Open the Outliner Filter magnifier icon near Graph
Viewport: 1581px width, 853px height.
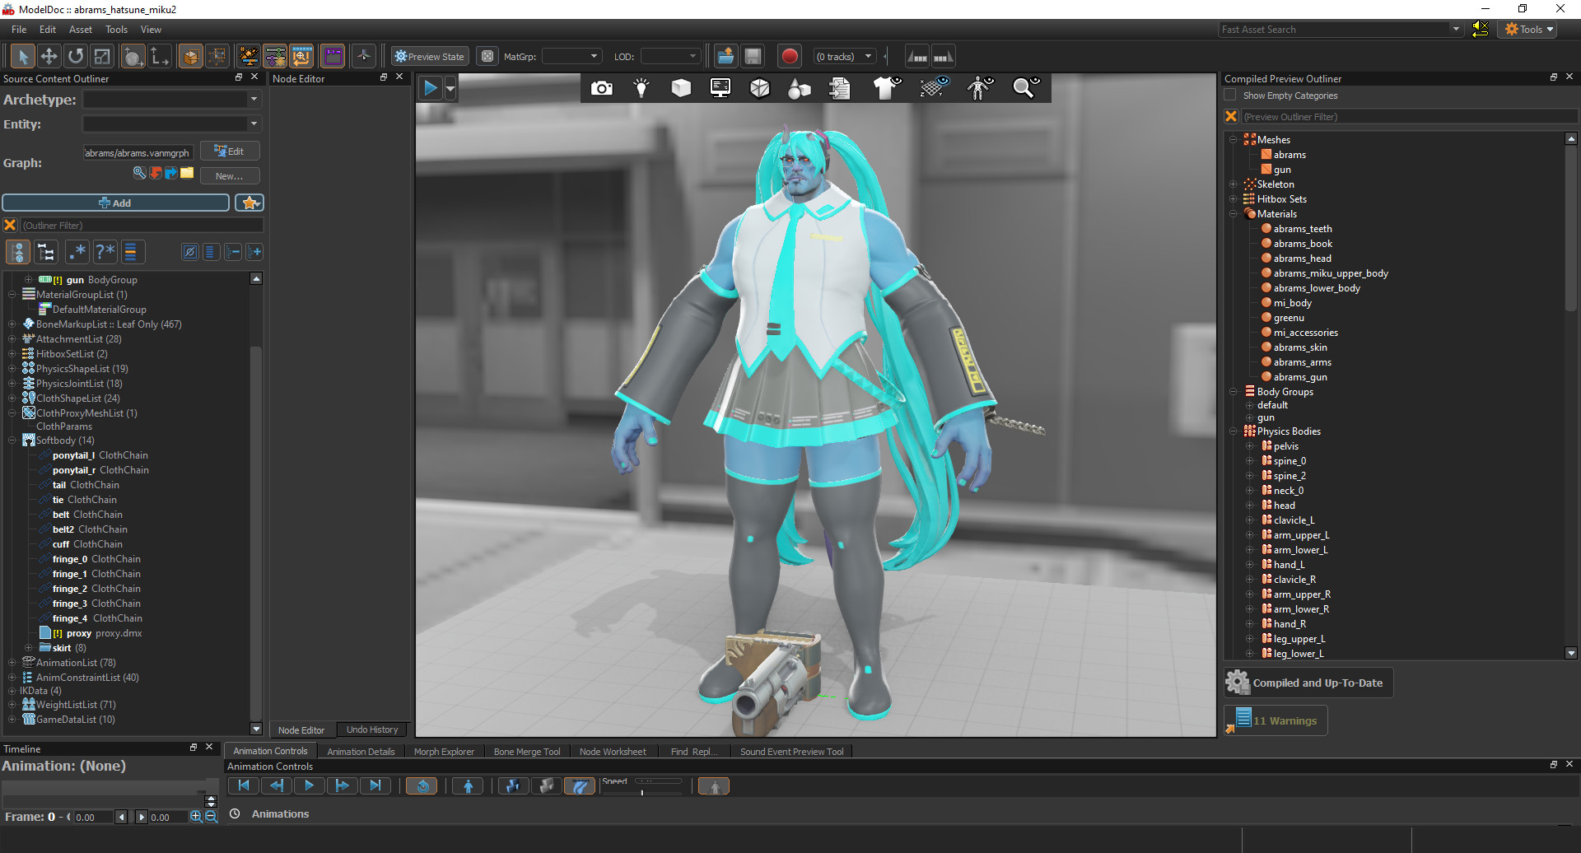[x=138, y=174]
